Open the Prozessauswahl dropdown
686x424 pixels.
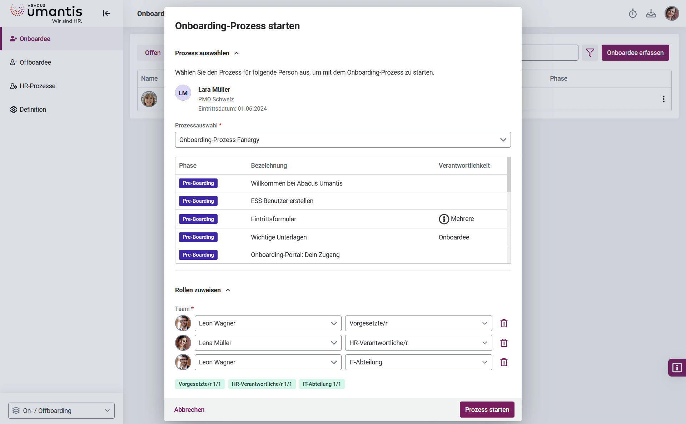point(503,140)
